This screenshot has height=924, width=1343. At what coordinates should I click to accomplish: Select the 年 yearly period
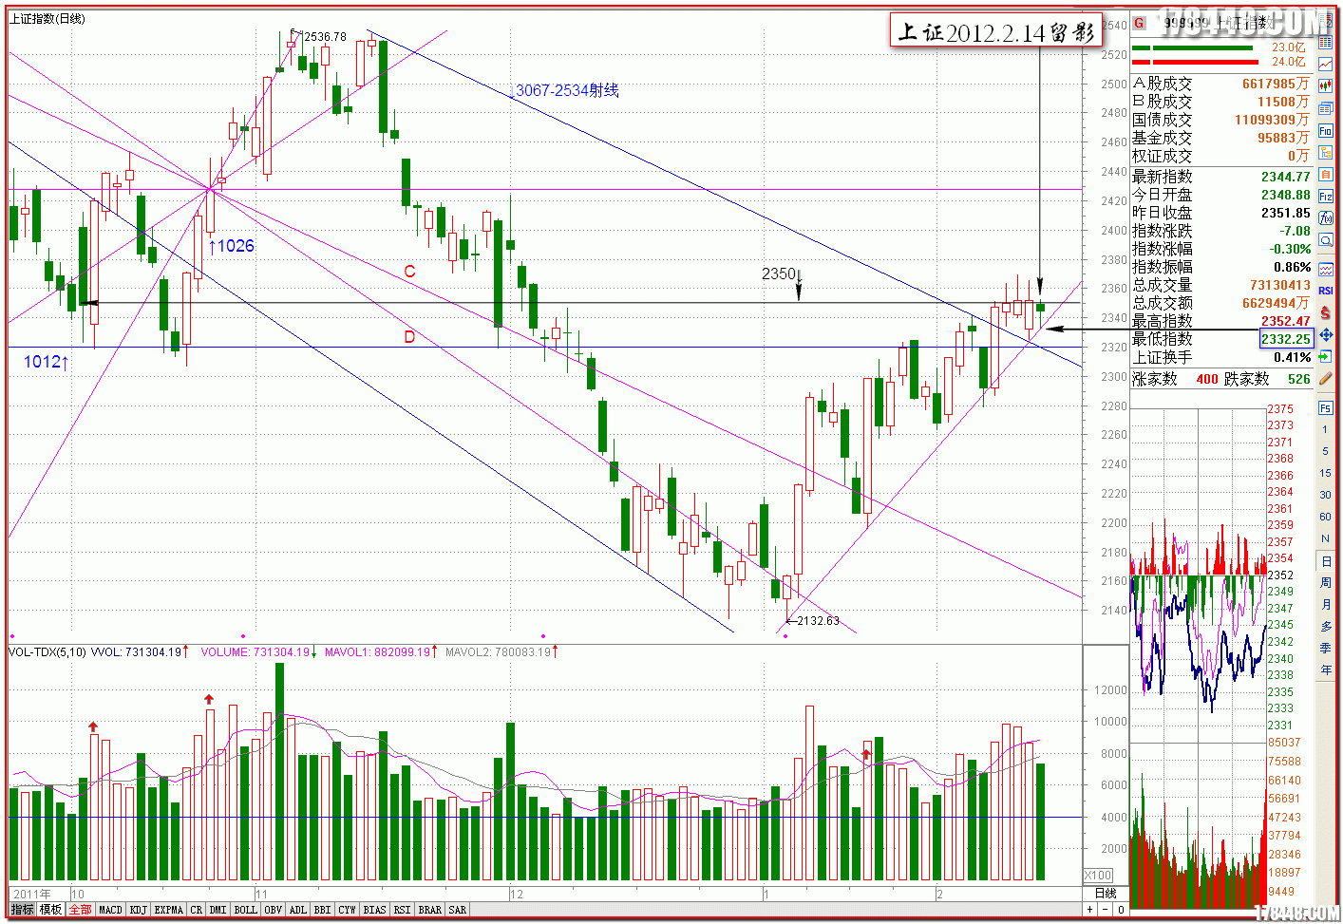pyautogui.click(x=1326, y=669)
